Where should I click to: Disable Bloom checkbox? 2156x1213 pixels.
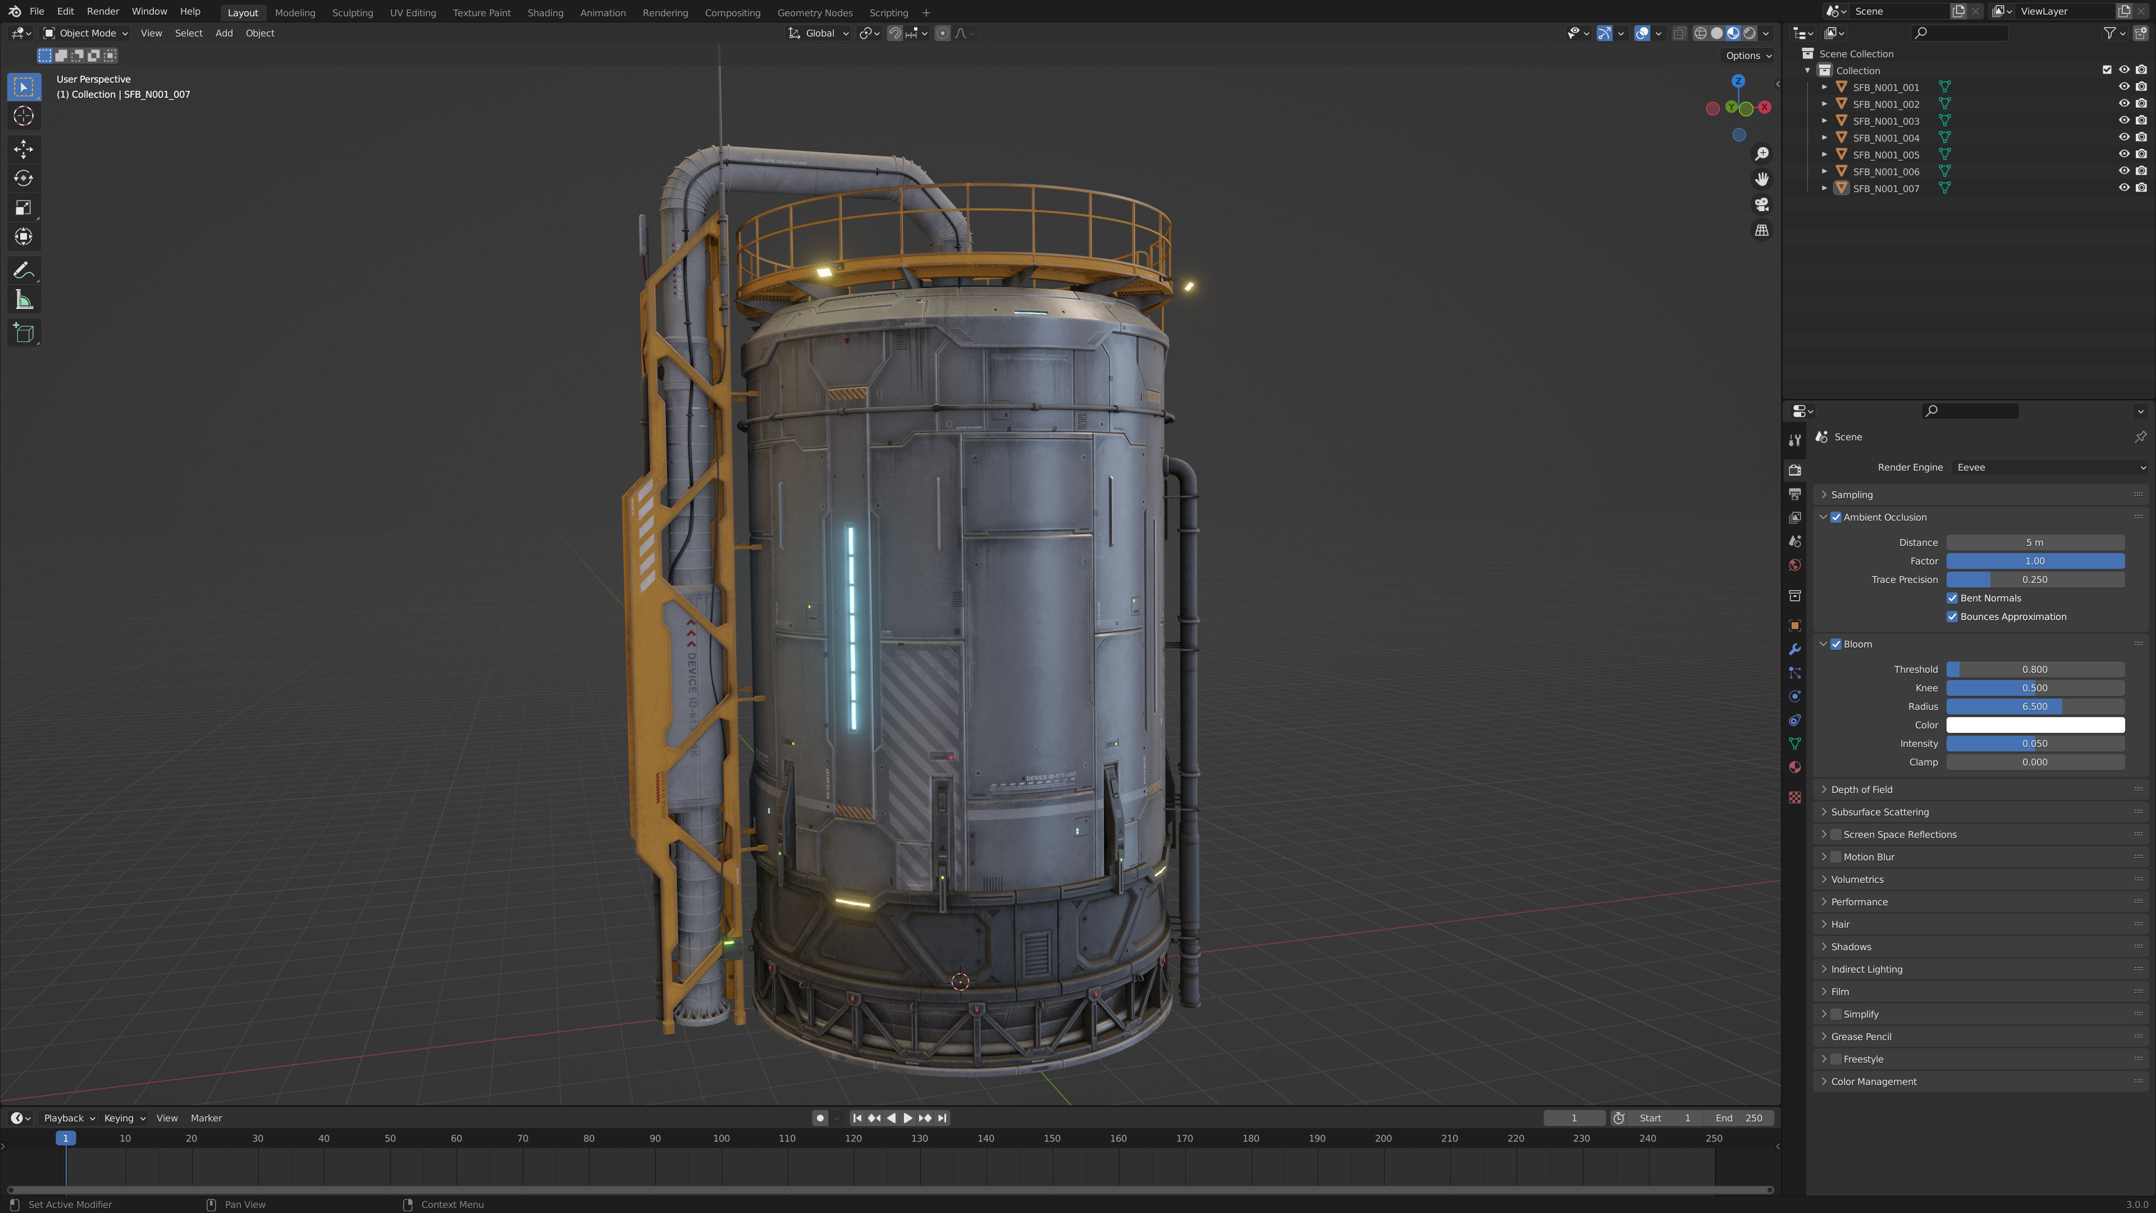(x=1837, y=645)
